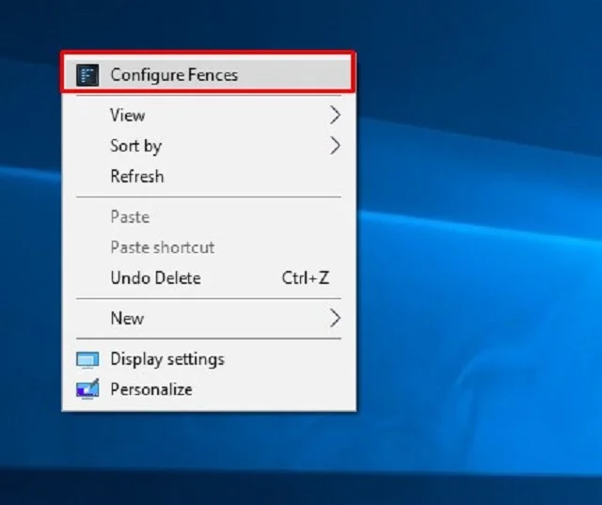The width and height of the screenshot is (602, 505).
Task: Click the greyed-out Paste entry
Action: click(209, 217)
